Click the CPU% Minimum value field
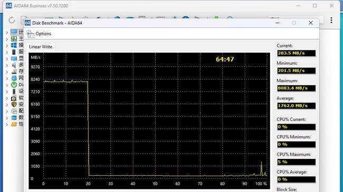Image resolution: width=343 pixels, height=192 pixels. pos(296,145)
